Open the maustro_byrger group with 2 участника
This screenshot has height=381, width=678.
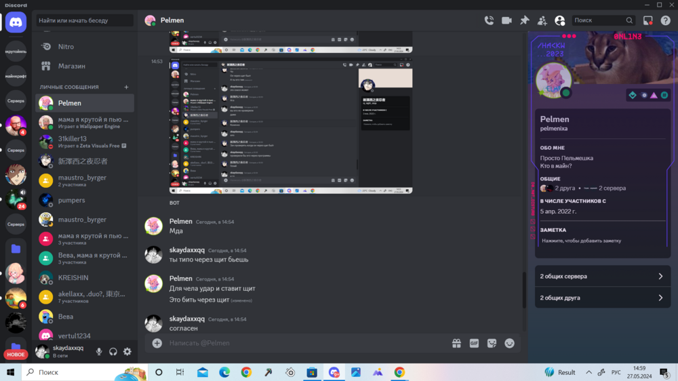click(x=84, y=181)
